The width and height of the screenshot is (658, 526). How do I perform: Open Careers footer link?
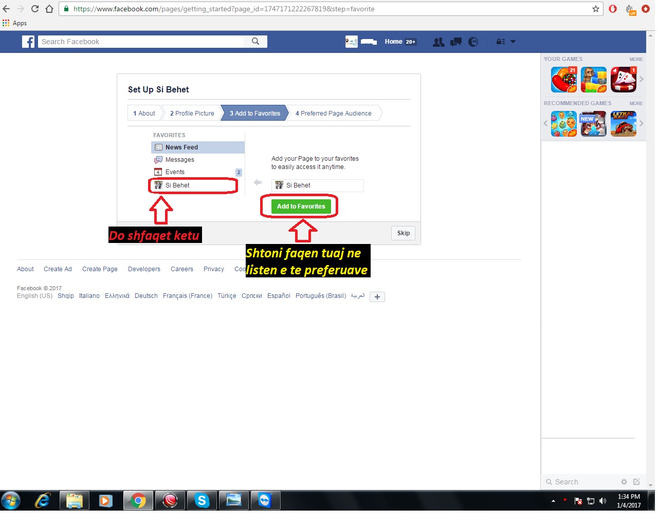(182, 269)
